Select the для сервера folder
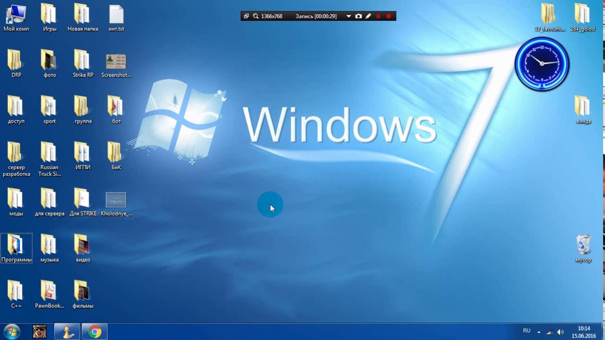This screenshot has height=340, width=605. 50,202
